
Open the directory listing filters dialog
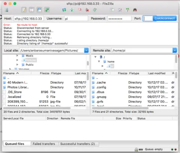(112, 10)
